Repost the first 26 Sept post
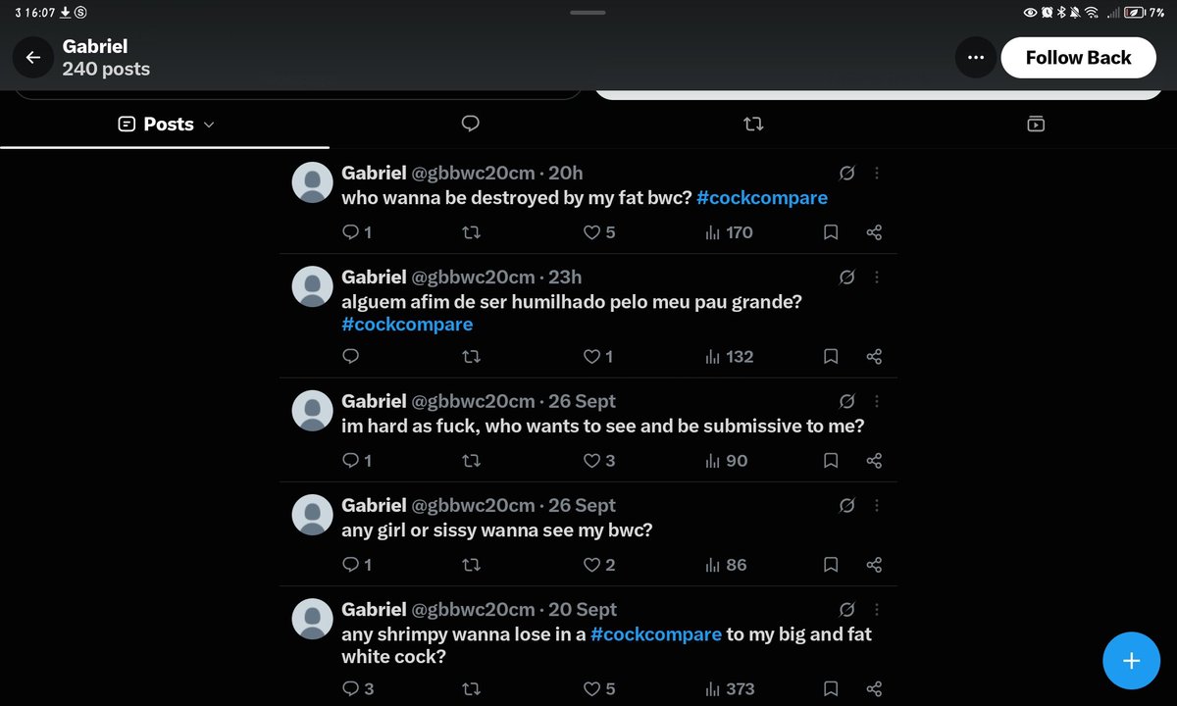Image resolution: width=1177 pixels, height=706 pixels. click(x=471, y=461)
